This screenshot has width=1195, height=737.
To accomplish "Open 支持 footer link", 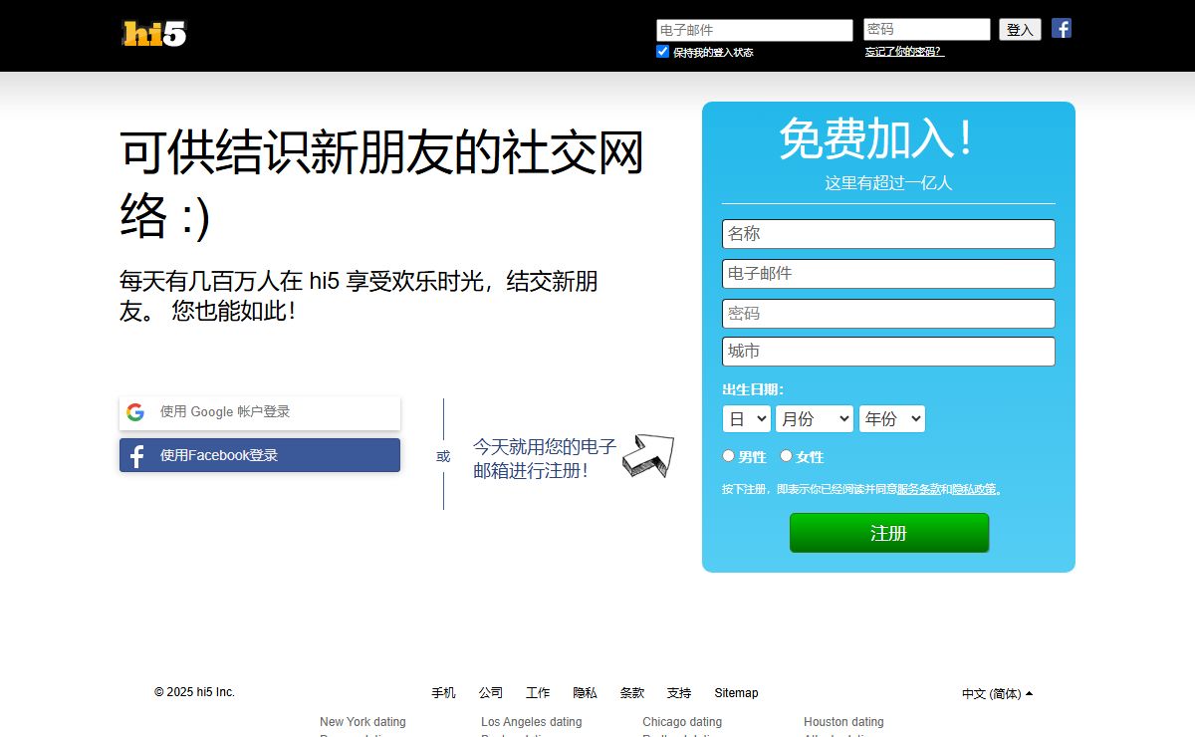I will 679,693.
